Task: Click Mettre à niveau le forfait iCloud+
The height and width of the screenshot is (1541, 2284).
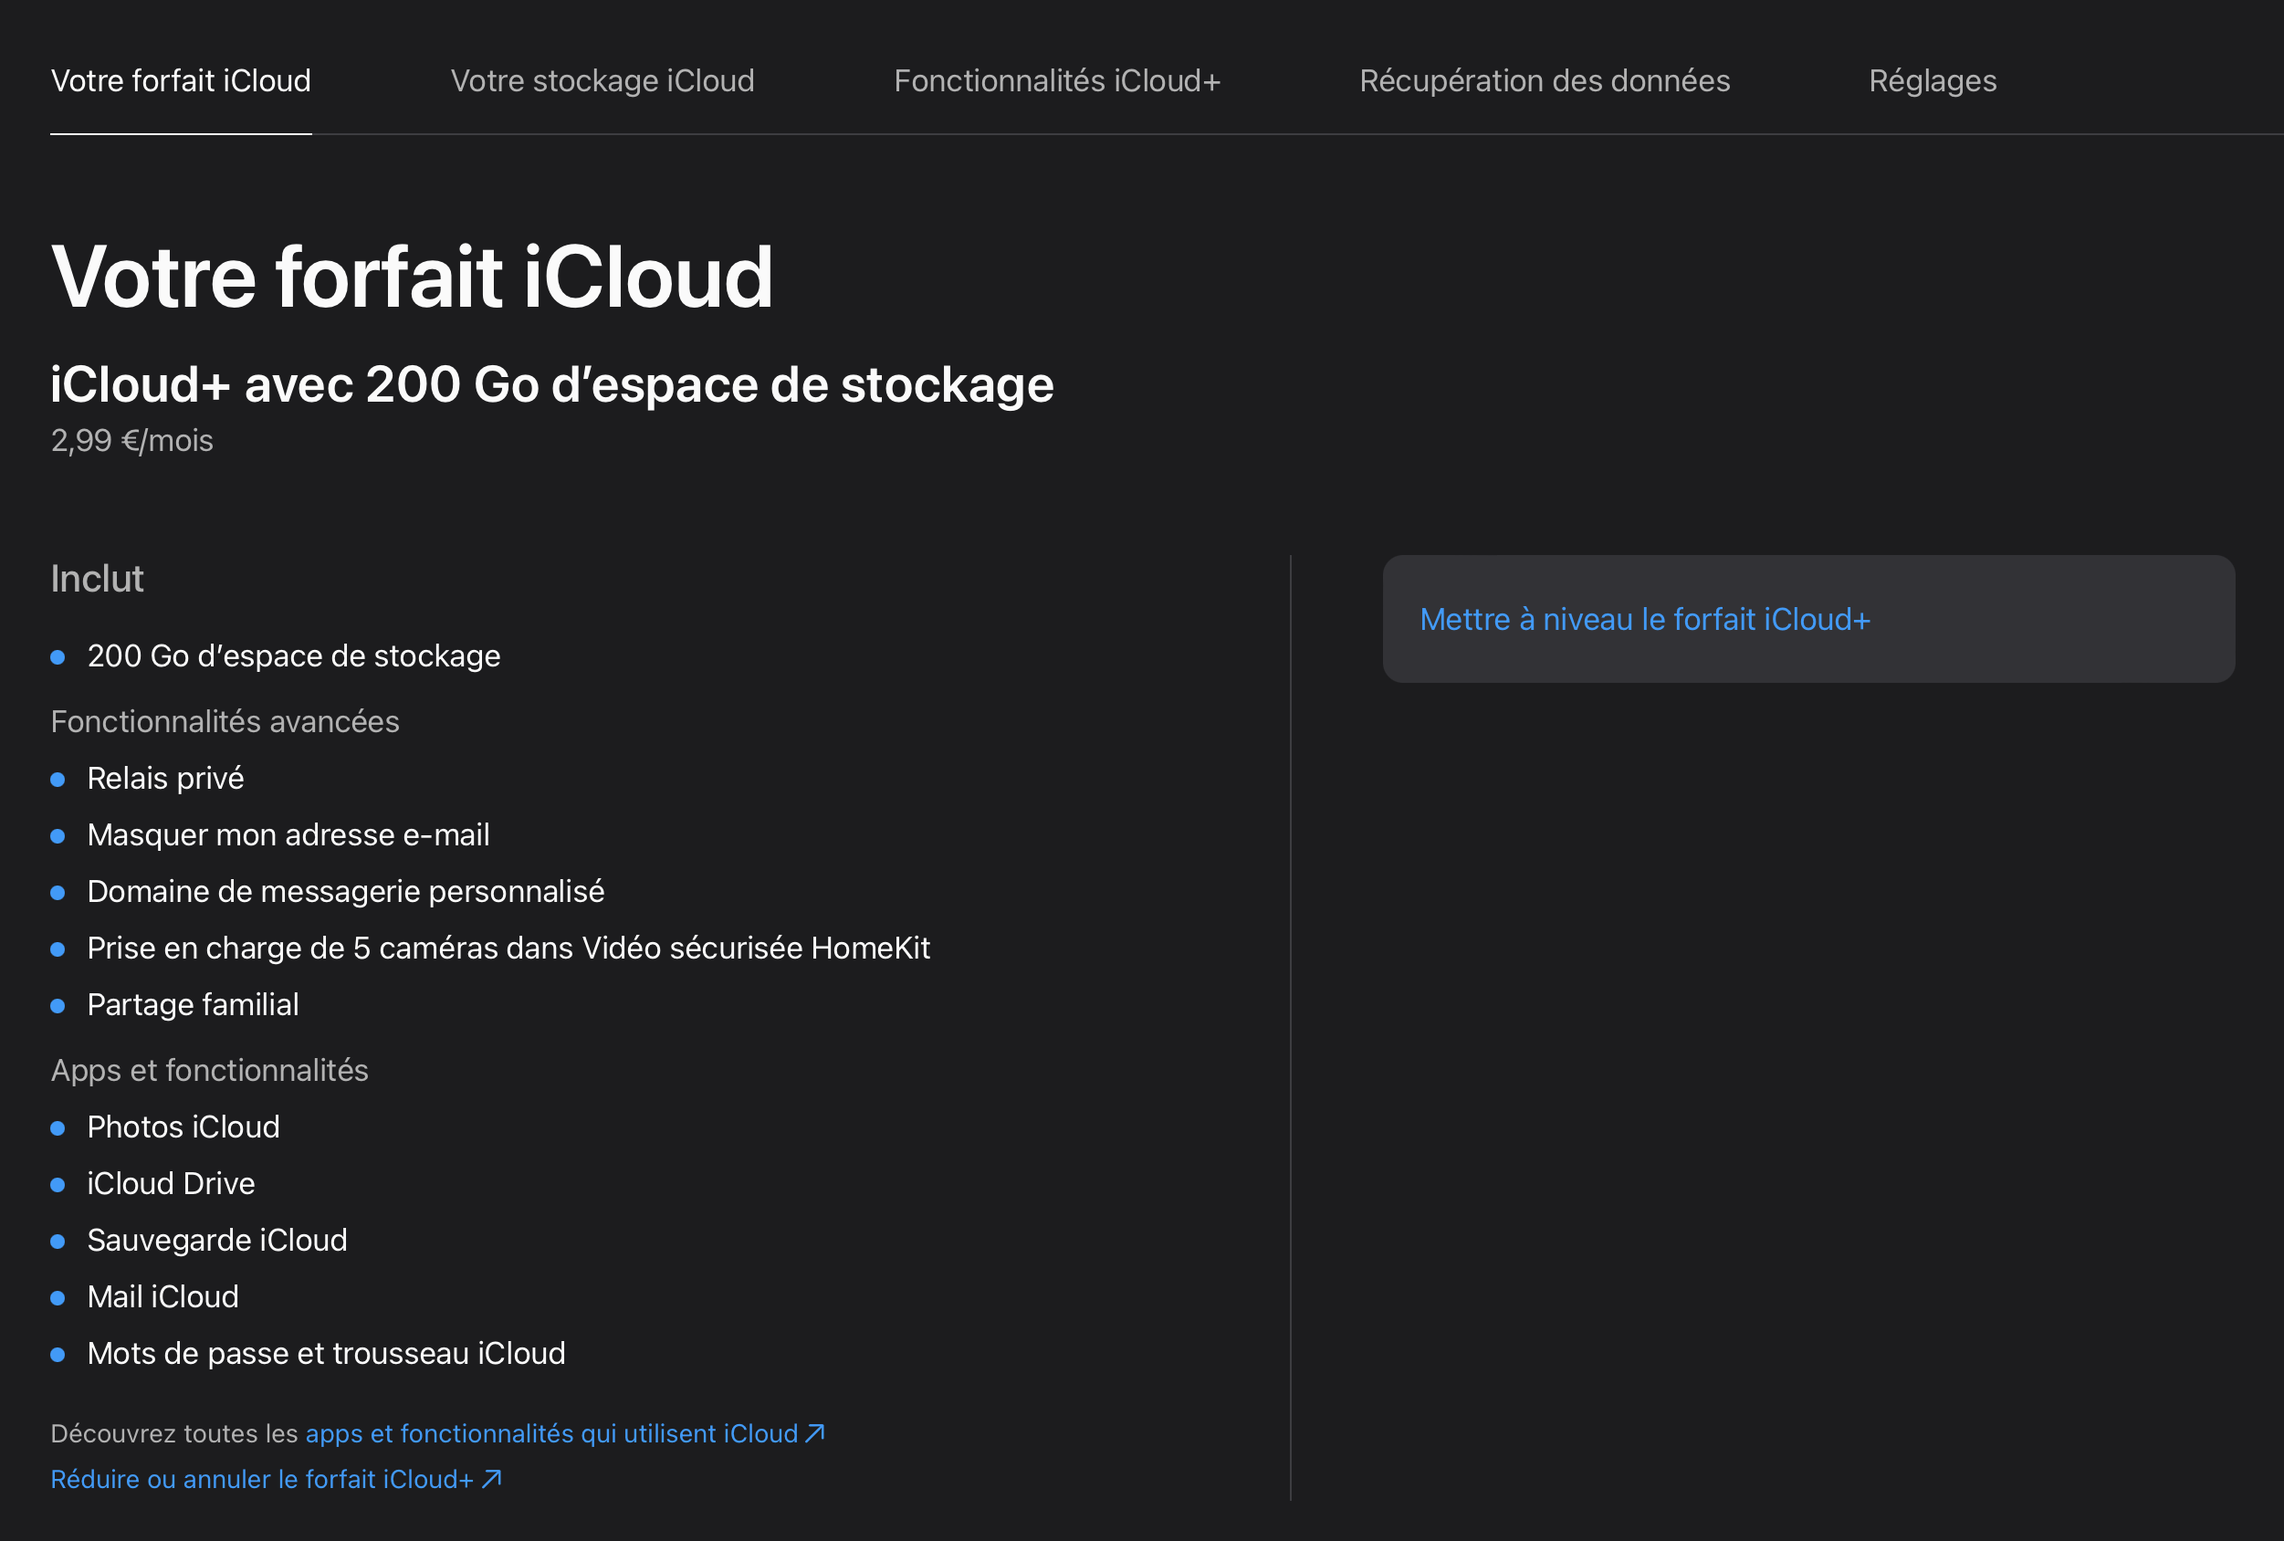Action: pyautogui.click(x=1644, y=619)
